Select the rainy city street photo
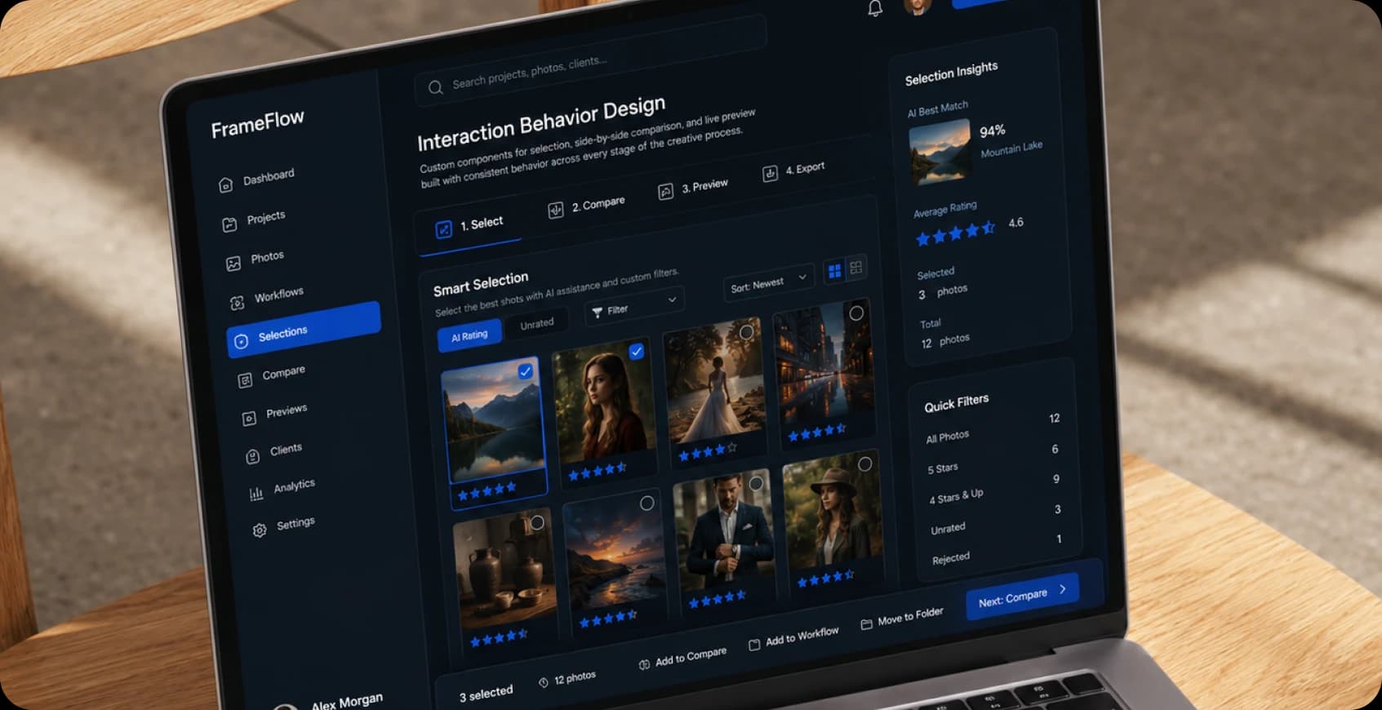The image size is (1382, 710). tap(856, 313)
